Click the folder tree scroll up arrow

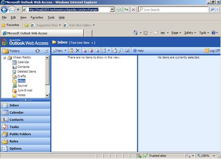(47, 57)
